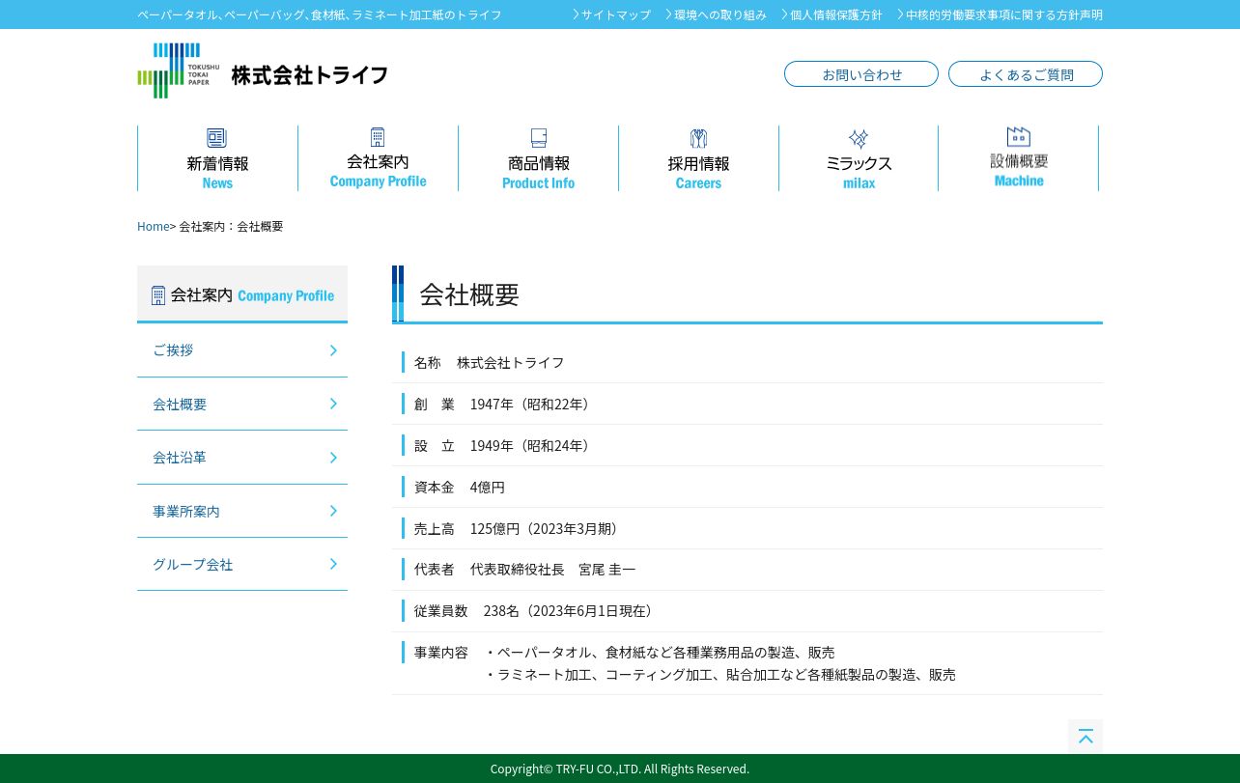Click the 会社案内：会社概要 breadcrumb text
The width and height of the screenshot is (1240, 783).
pyautogui.click(x=231, y=226)
